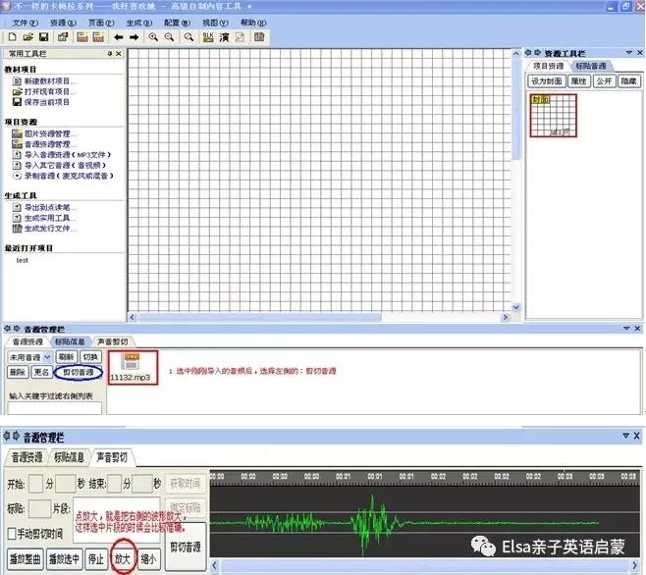Click the 放大 waveform zoom button
The width and height of the screenshot is (646, 575).
coord(123,558)
